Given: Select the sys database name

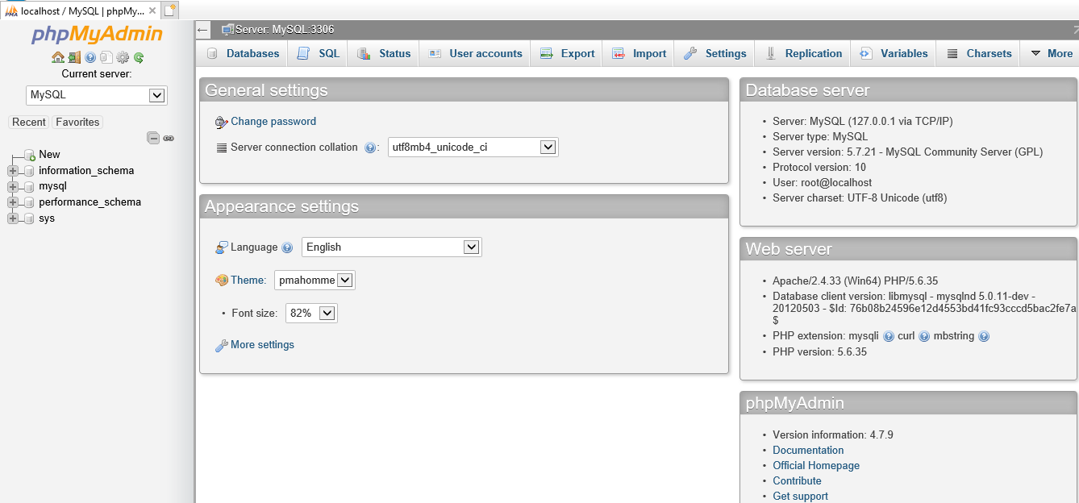Looking at the screenshot, I should (47, 218).
